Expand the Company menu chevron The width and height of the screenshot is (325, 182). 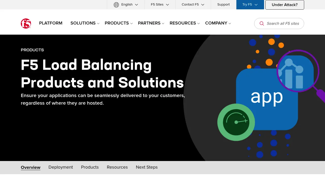(230, 24)
